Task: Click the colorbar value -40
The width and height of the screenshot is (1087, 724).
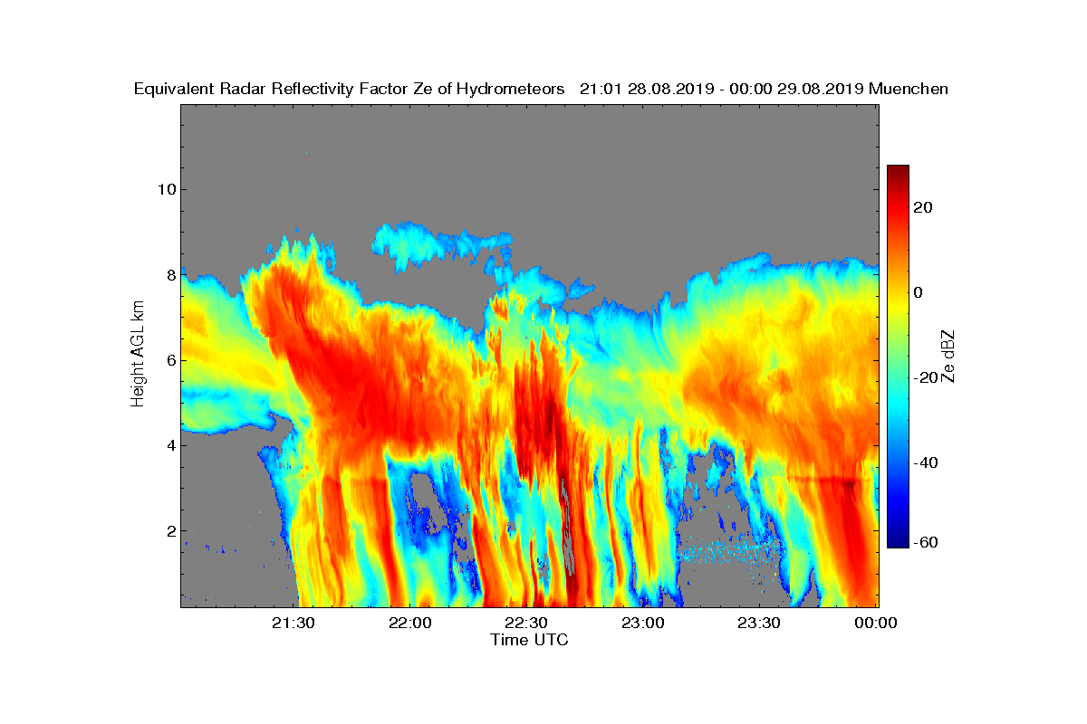Action: pyautogui.click(x=927, y=463)
